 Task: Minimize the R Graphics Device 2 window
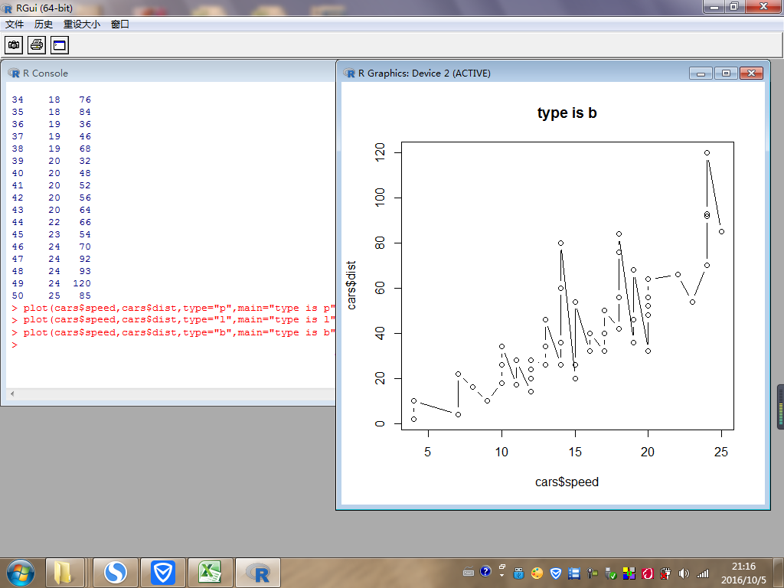pyautogui.click(x=701, y=73)
